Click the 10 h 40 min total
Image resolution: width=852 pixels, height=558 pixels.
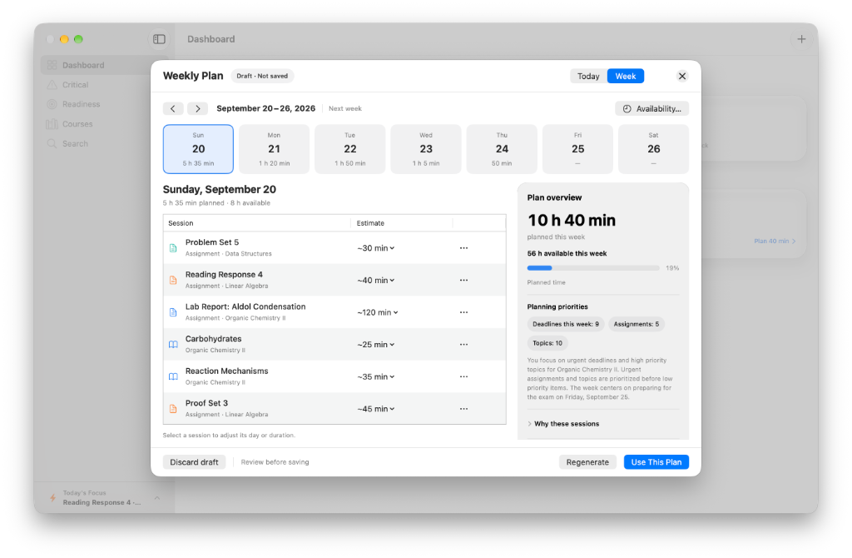pos(572,220)
